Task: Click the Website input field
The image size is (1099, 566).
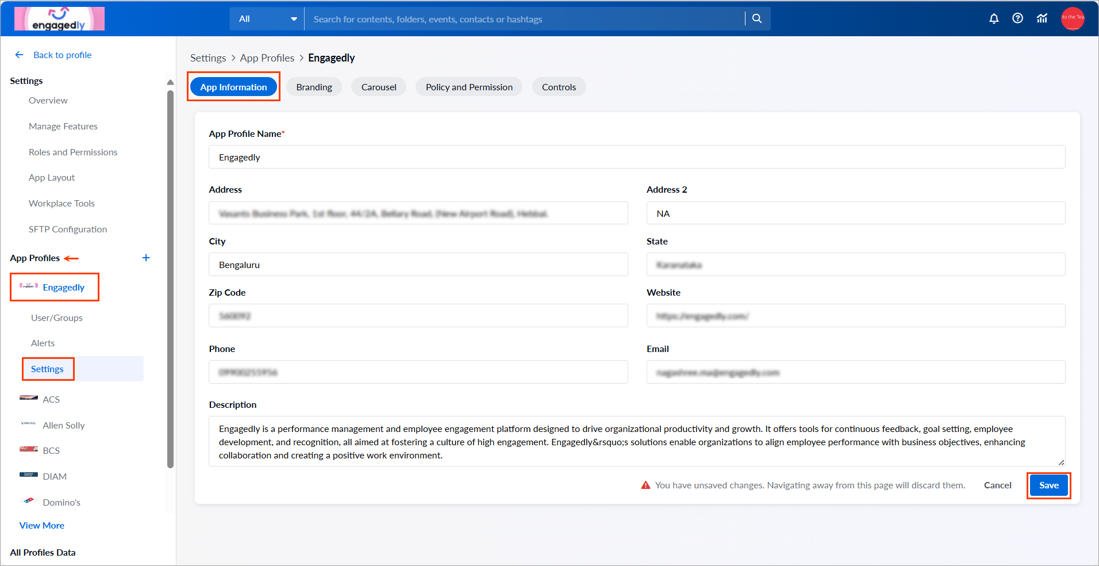Action: tap(856, 315)
